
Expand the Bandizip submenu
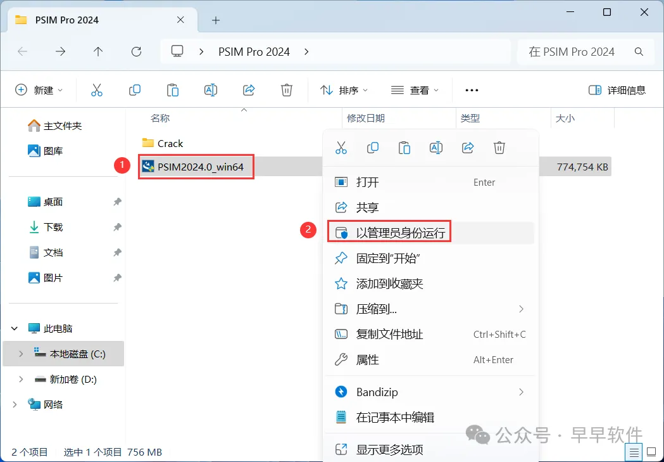click(x=522, y=392)
